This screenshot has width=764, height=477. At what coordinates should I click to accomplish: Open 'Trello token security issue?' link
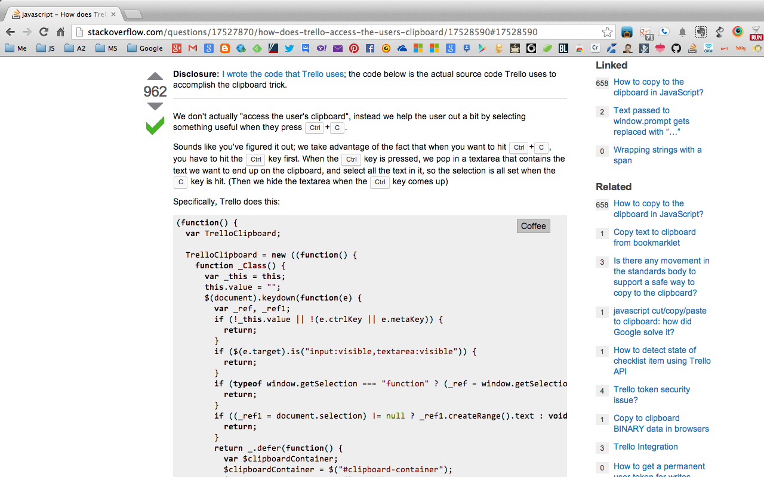click(x=651, y=395)
